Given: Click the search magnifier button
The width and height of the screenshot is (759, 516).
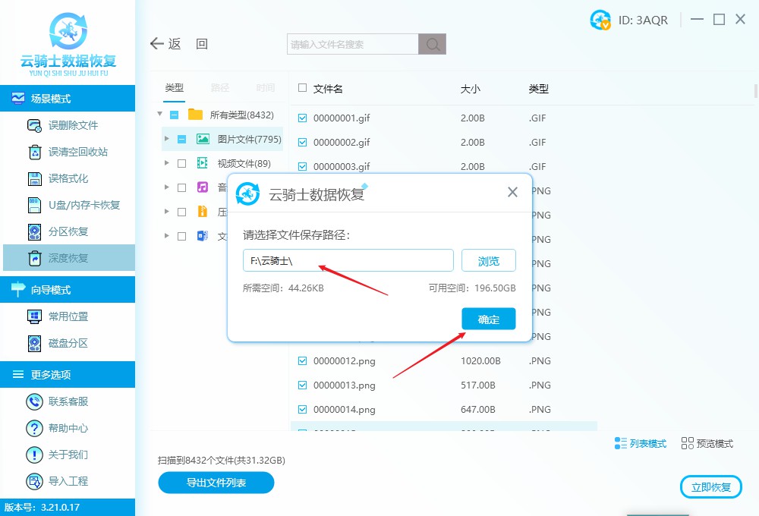Looking at the screenshot, I should tap(433, 44).
